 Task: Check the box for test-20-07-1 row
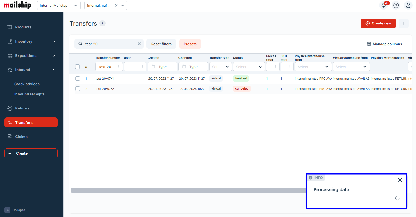pos(78,79)
